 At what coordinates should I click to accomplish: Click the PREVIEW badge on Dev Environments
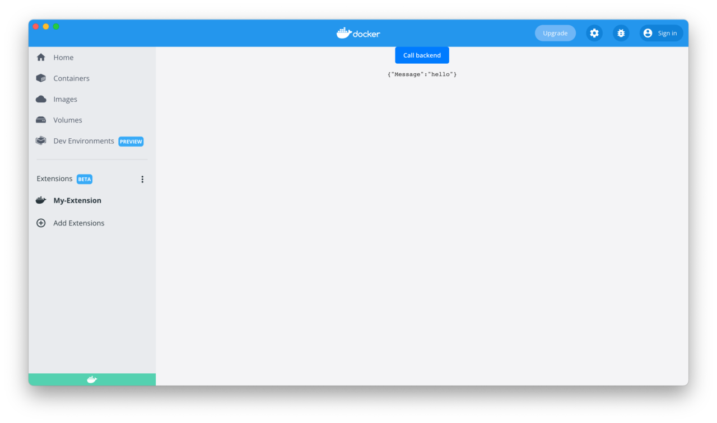click(x=131, y=141)
